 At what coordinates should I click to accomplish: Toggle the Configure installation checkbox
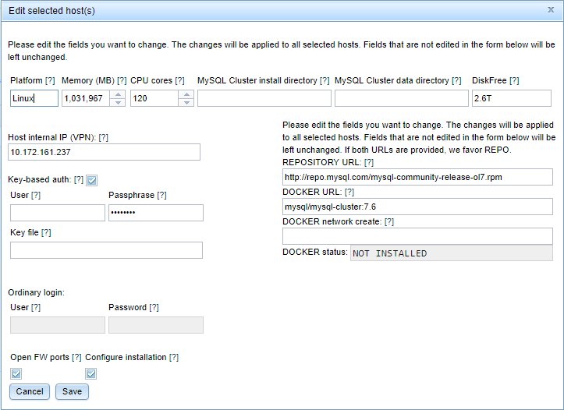pos(90,373)
